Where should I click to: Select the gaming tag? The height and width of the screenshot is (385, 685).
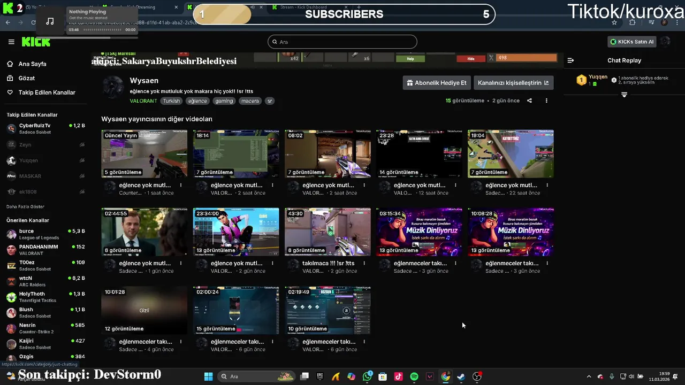pyautogui.click(x=224, y=101)
